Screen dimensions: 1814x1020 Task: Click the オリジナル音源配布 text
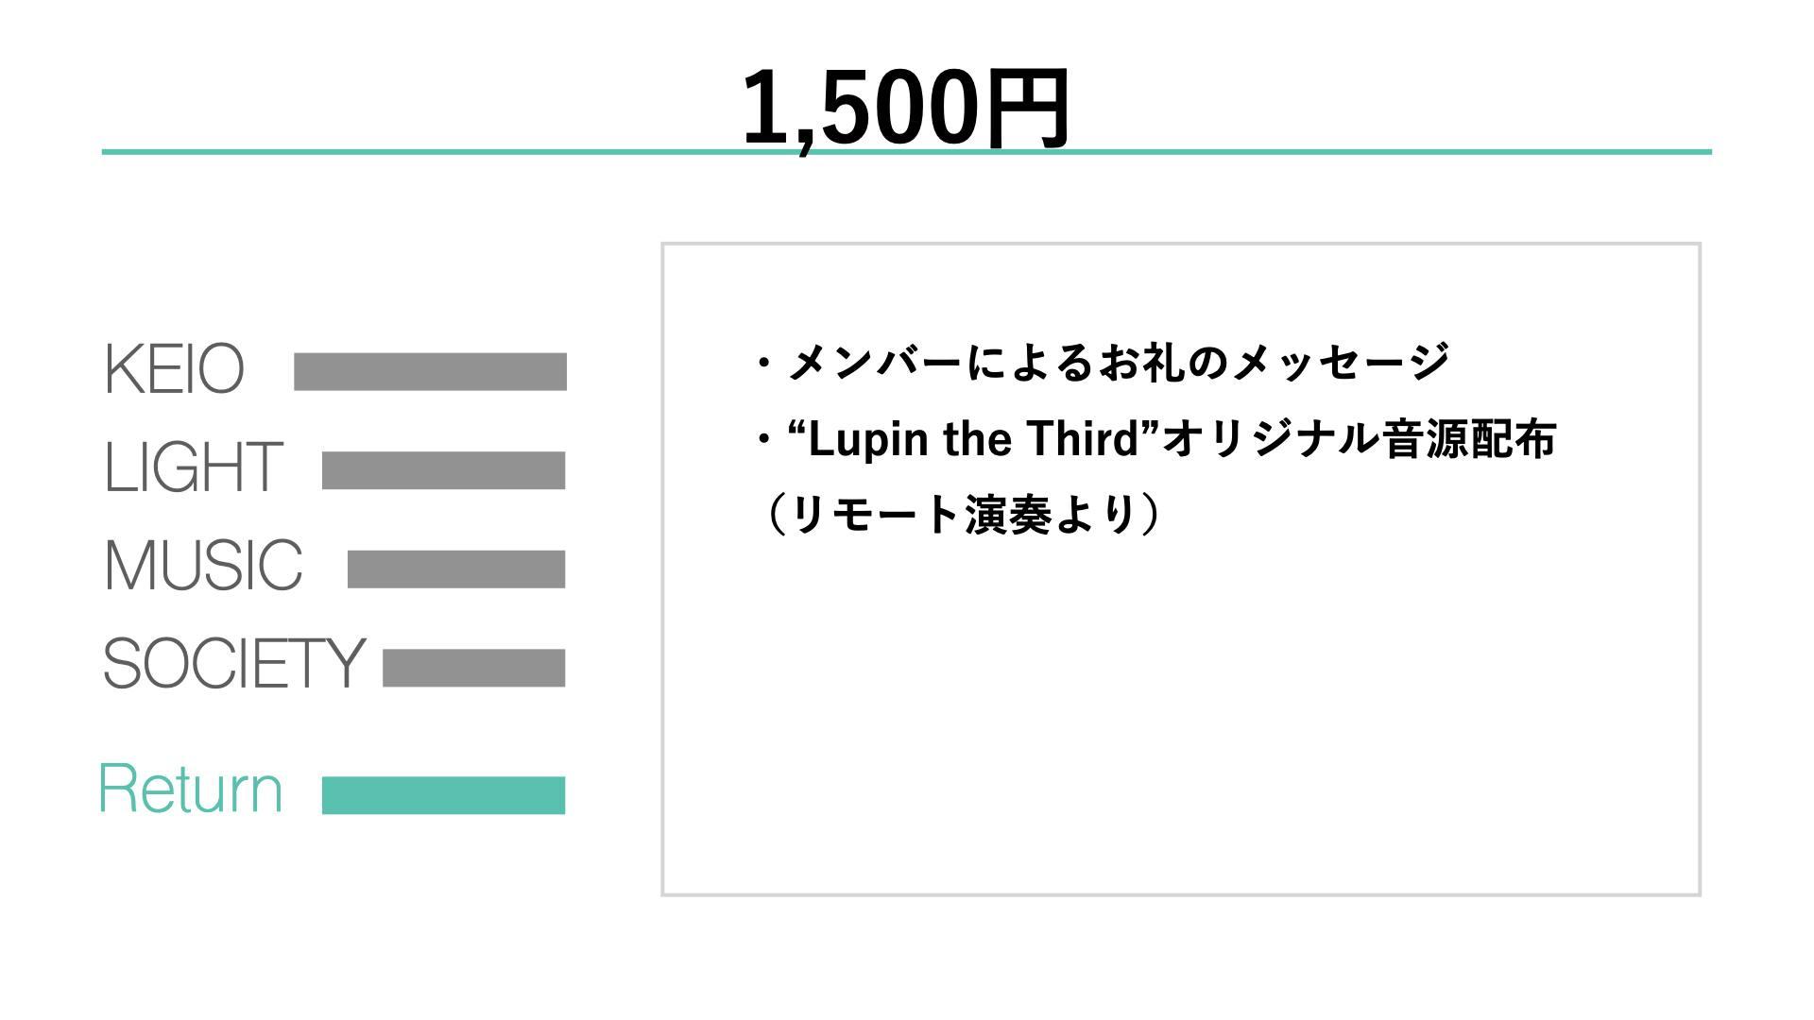1360,440
